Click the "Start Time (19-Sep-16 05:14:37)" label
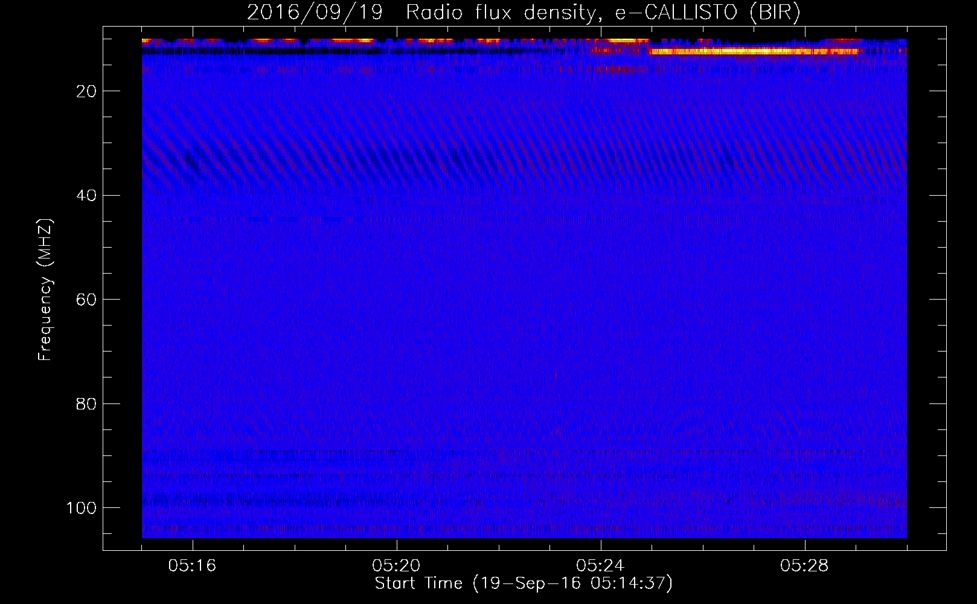977x604 pixels. (524, 583)
